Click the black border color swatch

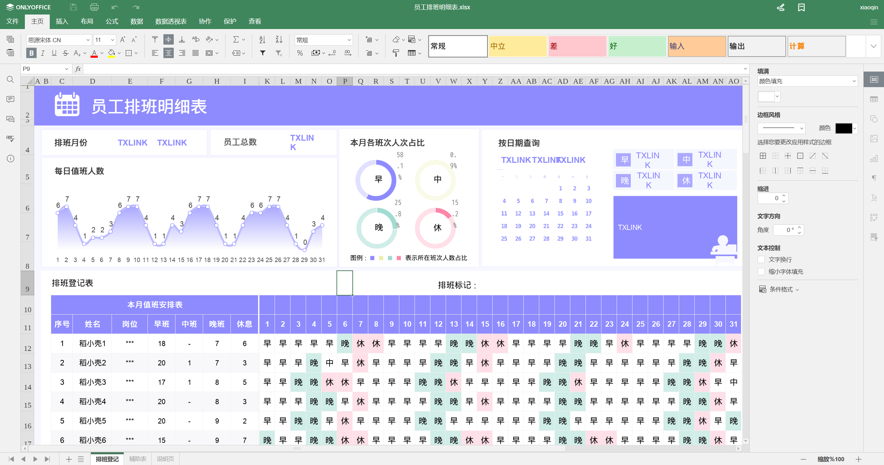(843, 128)
